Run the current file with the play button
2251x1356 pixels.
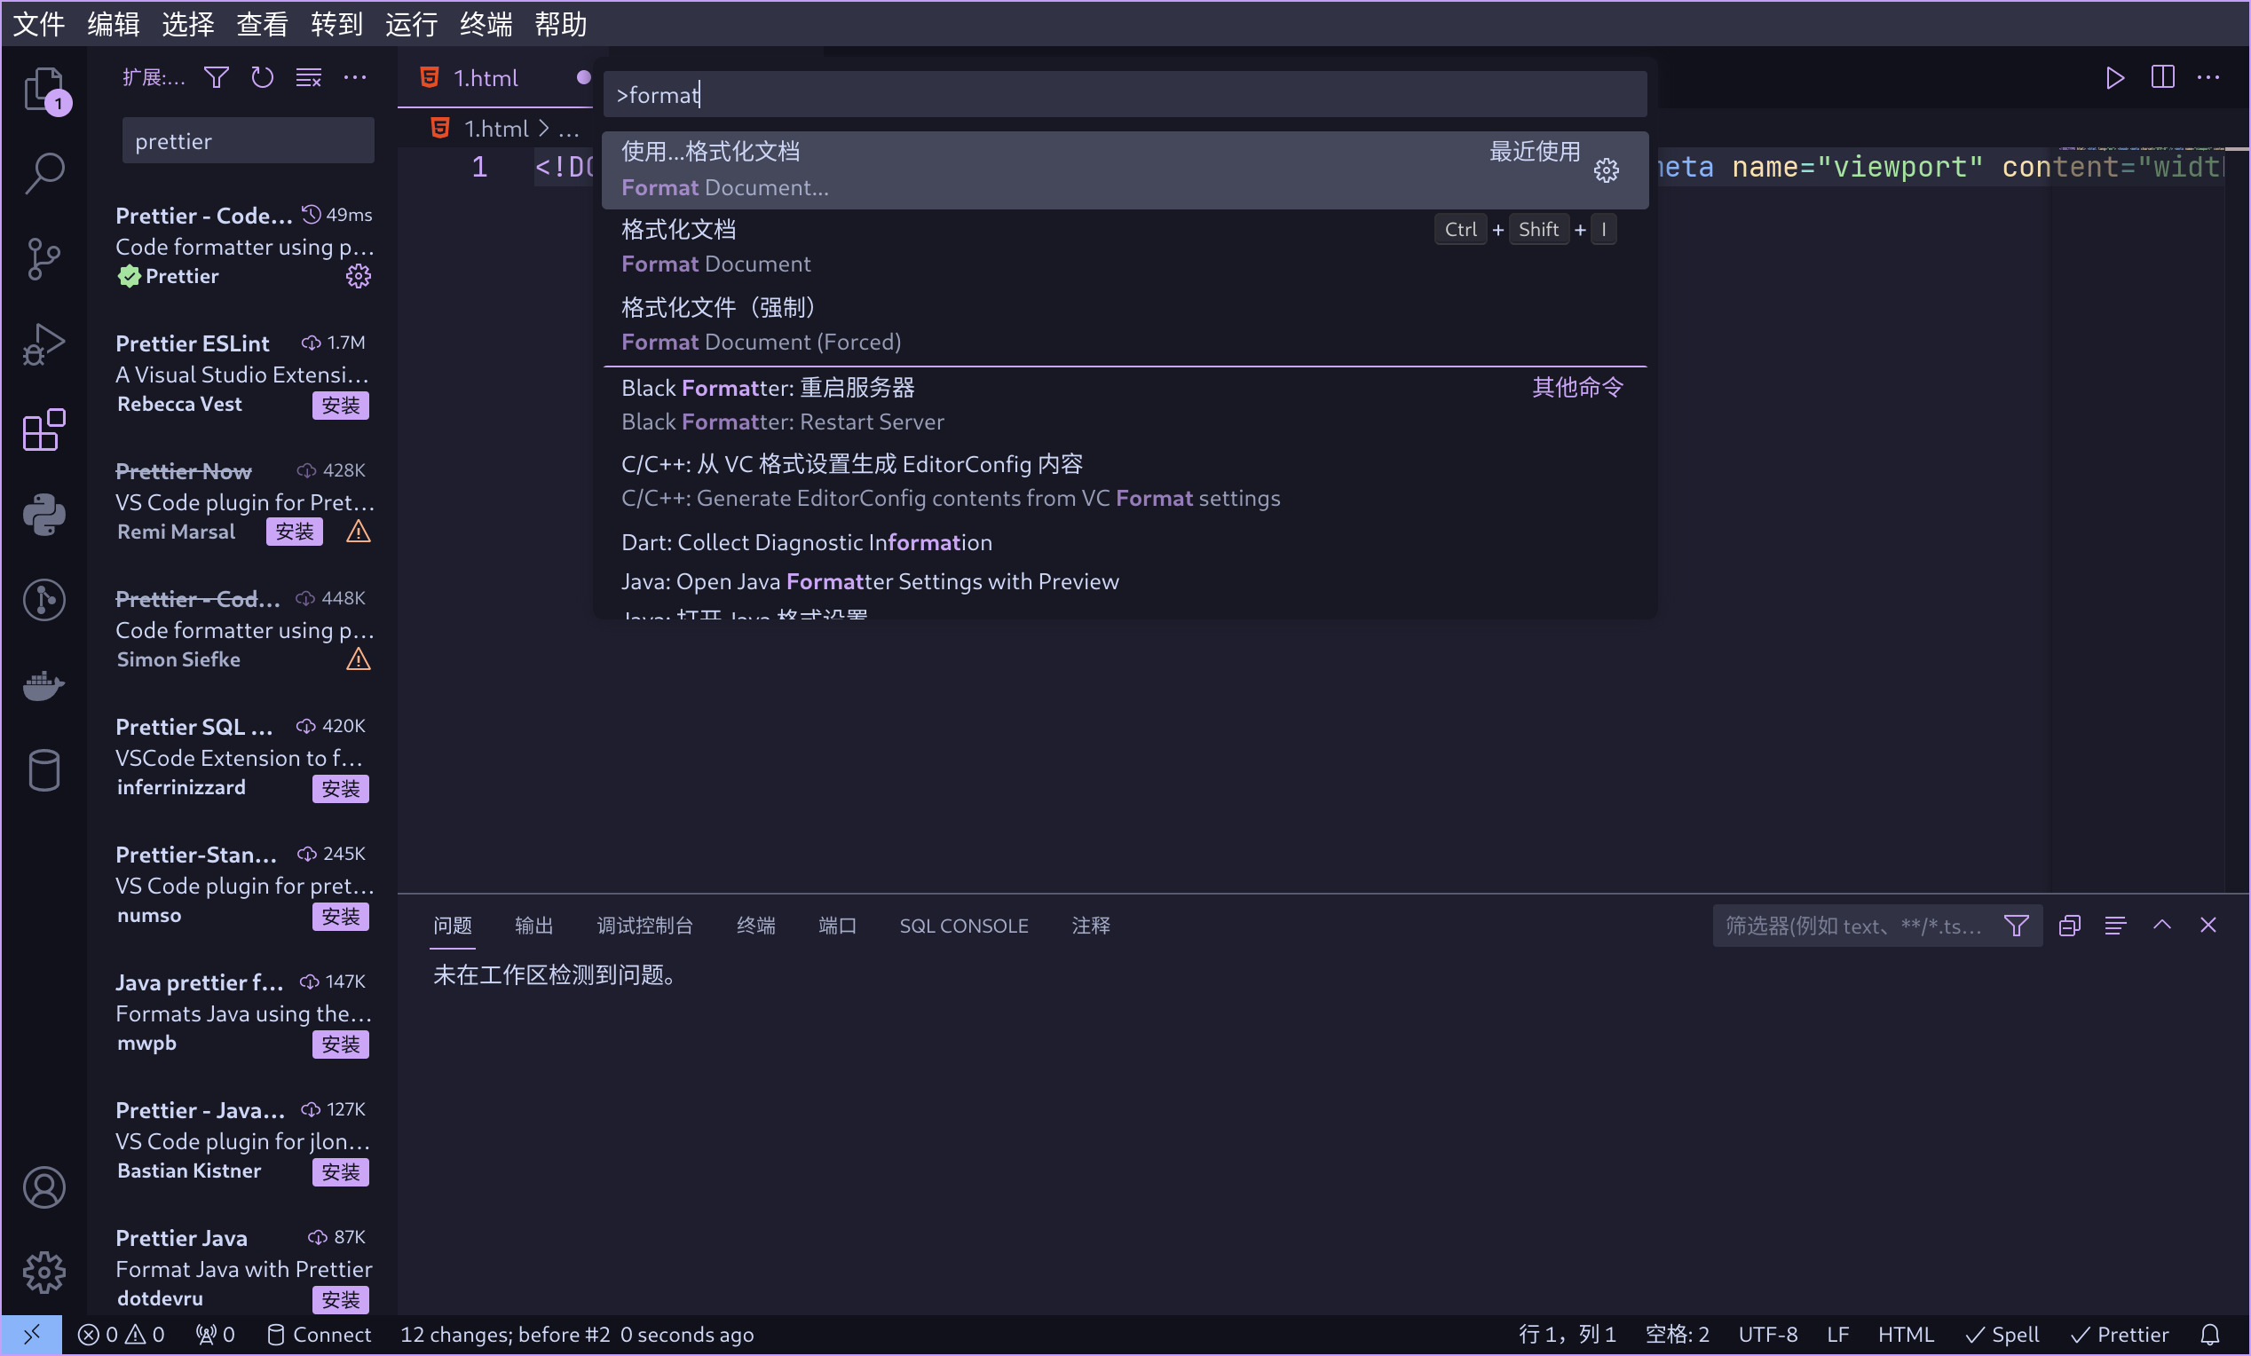pos(2115,77)
